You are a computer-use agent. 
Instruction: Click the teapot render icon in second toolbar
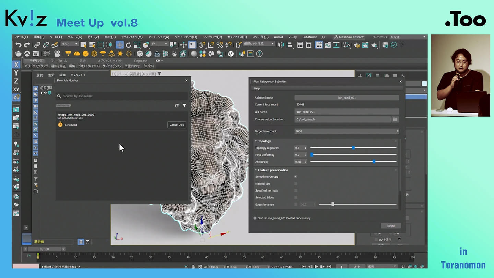point(18,54)
